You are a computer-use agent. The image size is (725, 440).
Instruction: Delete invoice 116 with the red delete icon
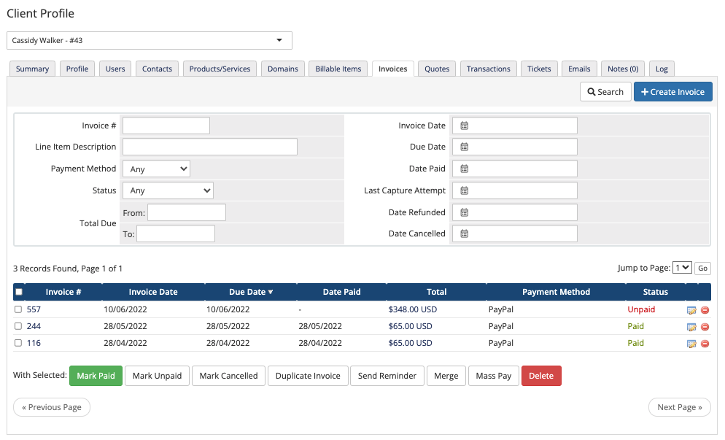(x=703, y=343)
